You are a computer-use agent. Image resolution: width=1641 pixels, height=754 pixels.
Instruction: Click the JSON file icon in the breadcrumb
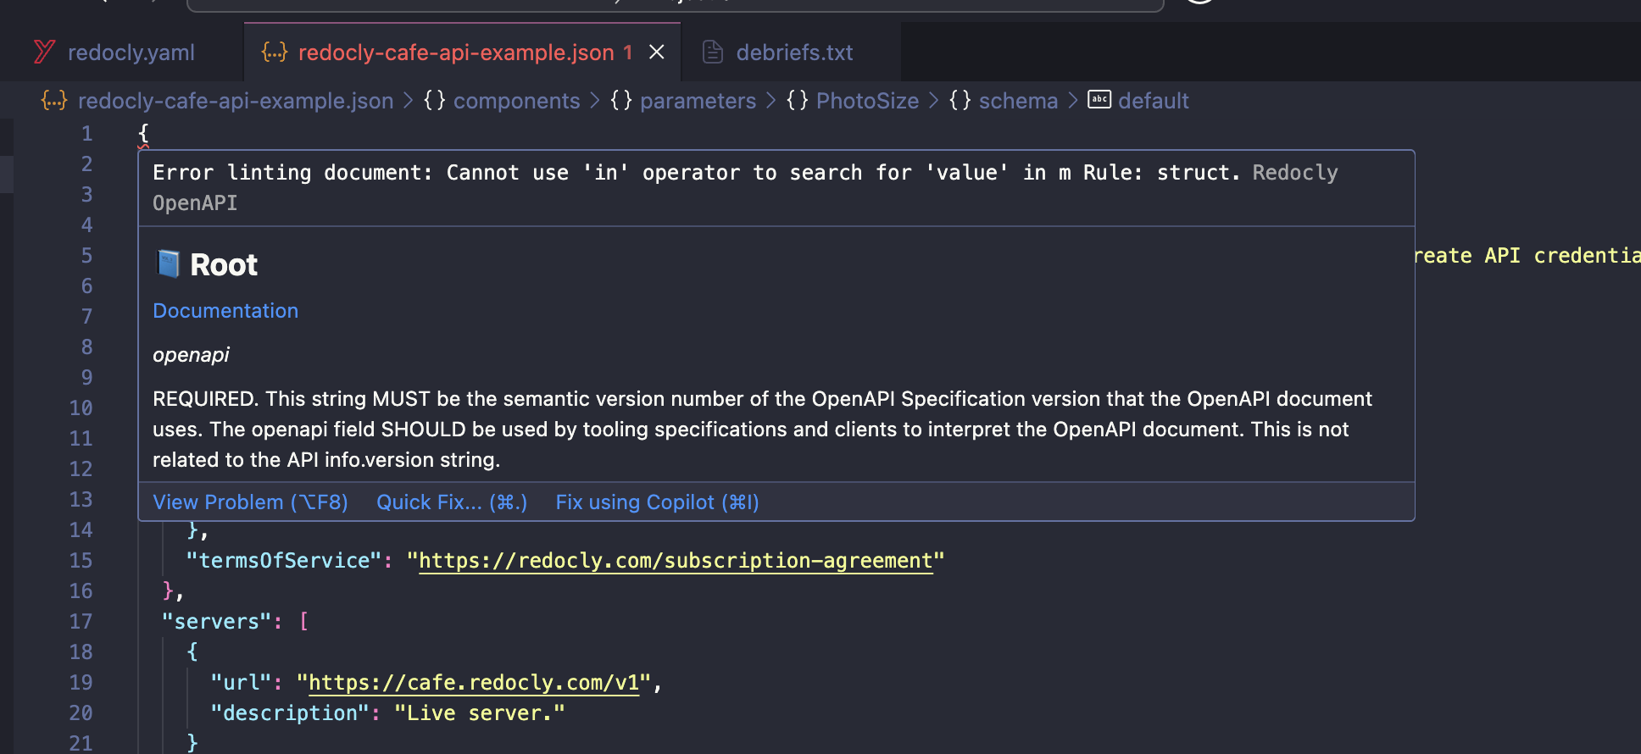[54, 101]
